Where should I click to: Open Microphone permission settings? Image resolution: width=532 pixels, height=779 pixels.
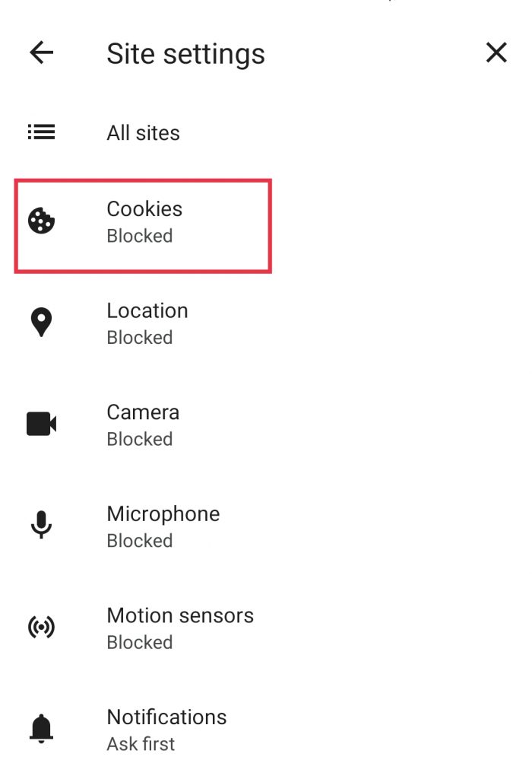[x=163, y=514]
